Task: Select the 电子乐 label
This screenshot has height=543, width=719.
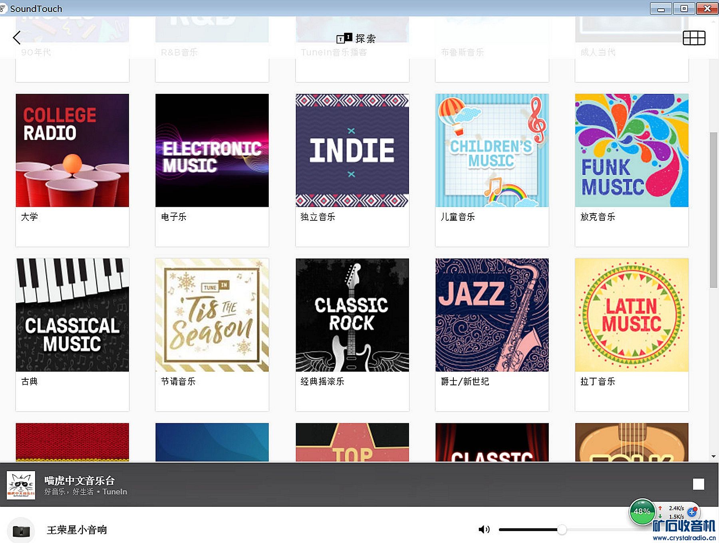Action: point(174,217)
